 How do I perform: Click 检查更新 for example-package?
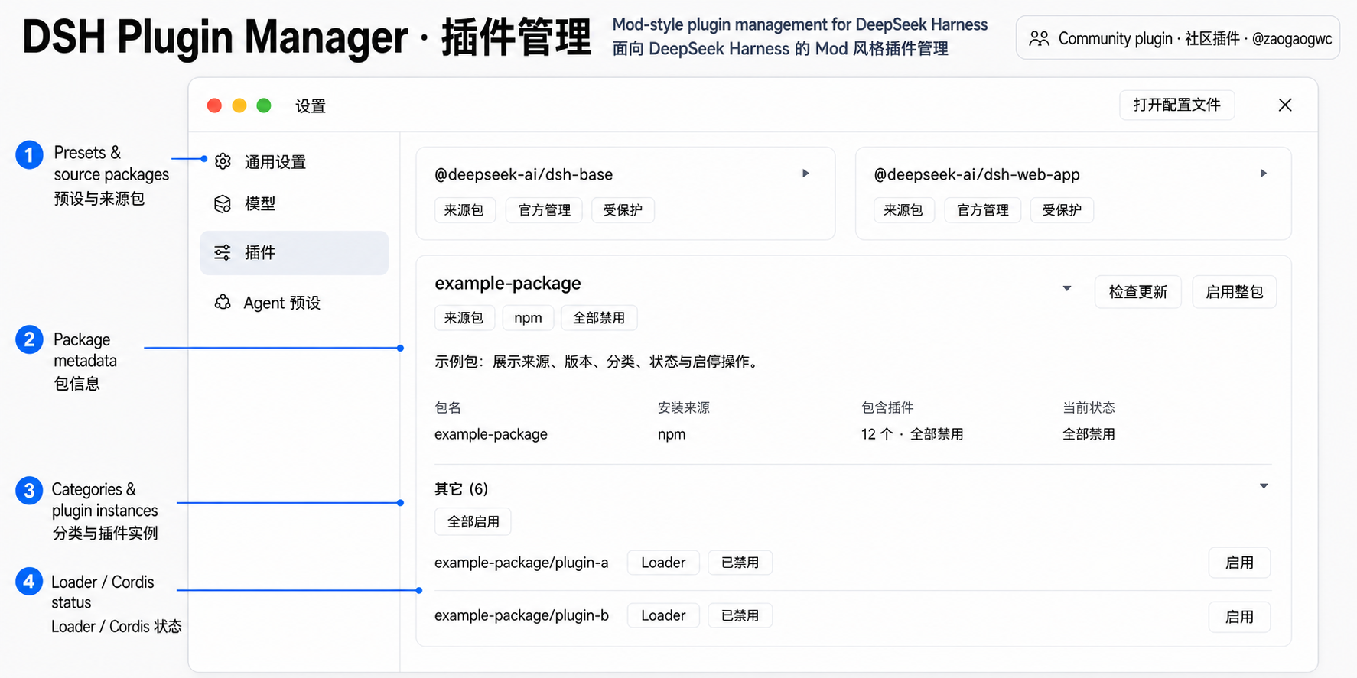point(1138,292)
